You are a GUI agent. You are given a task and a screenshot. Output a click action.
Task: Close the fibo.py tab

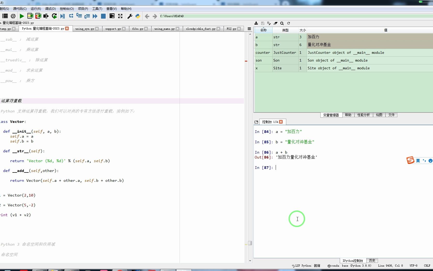pos(146,29)
